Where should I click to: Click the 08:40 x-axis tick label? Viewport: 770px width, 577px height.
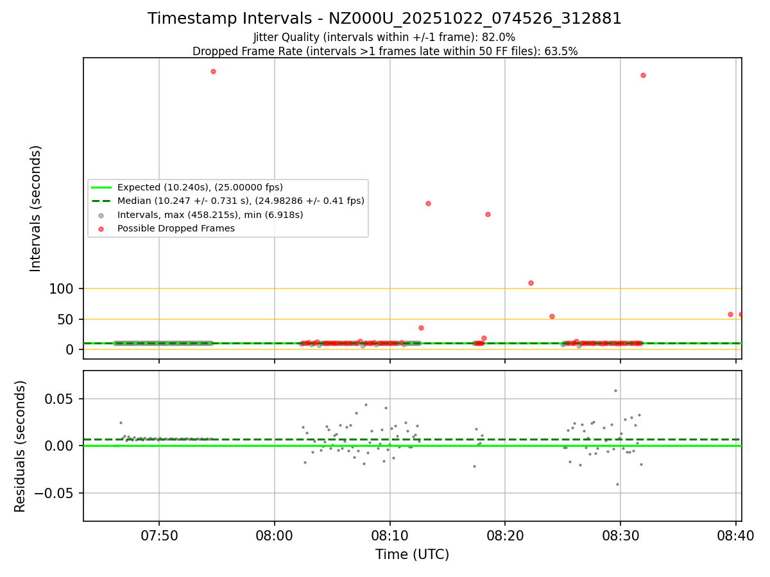point(735,535)
